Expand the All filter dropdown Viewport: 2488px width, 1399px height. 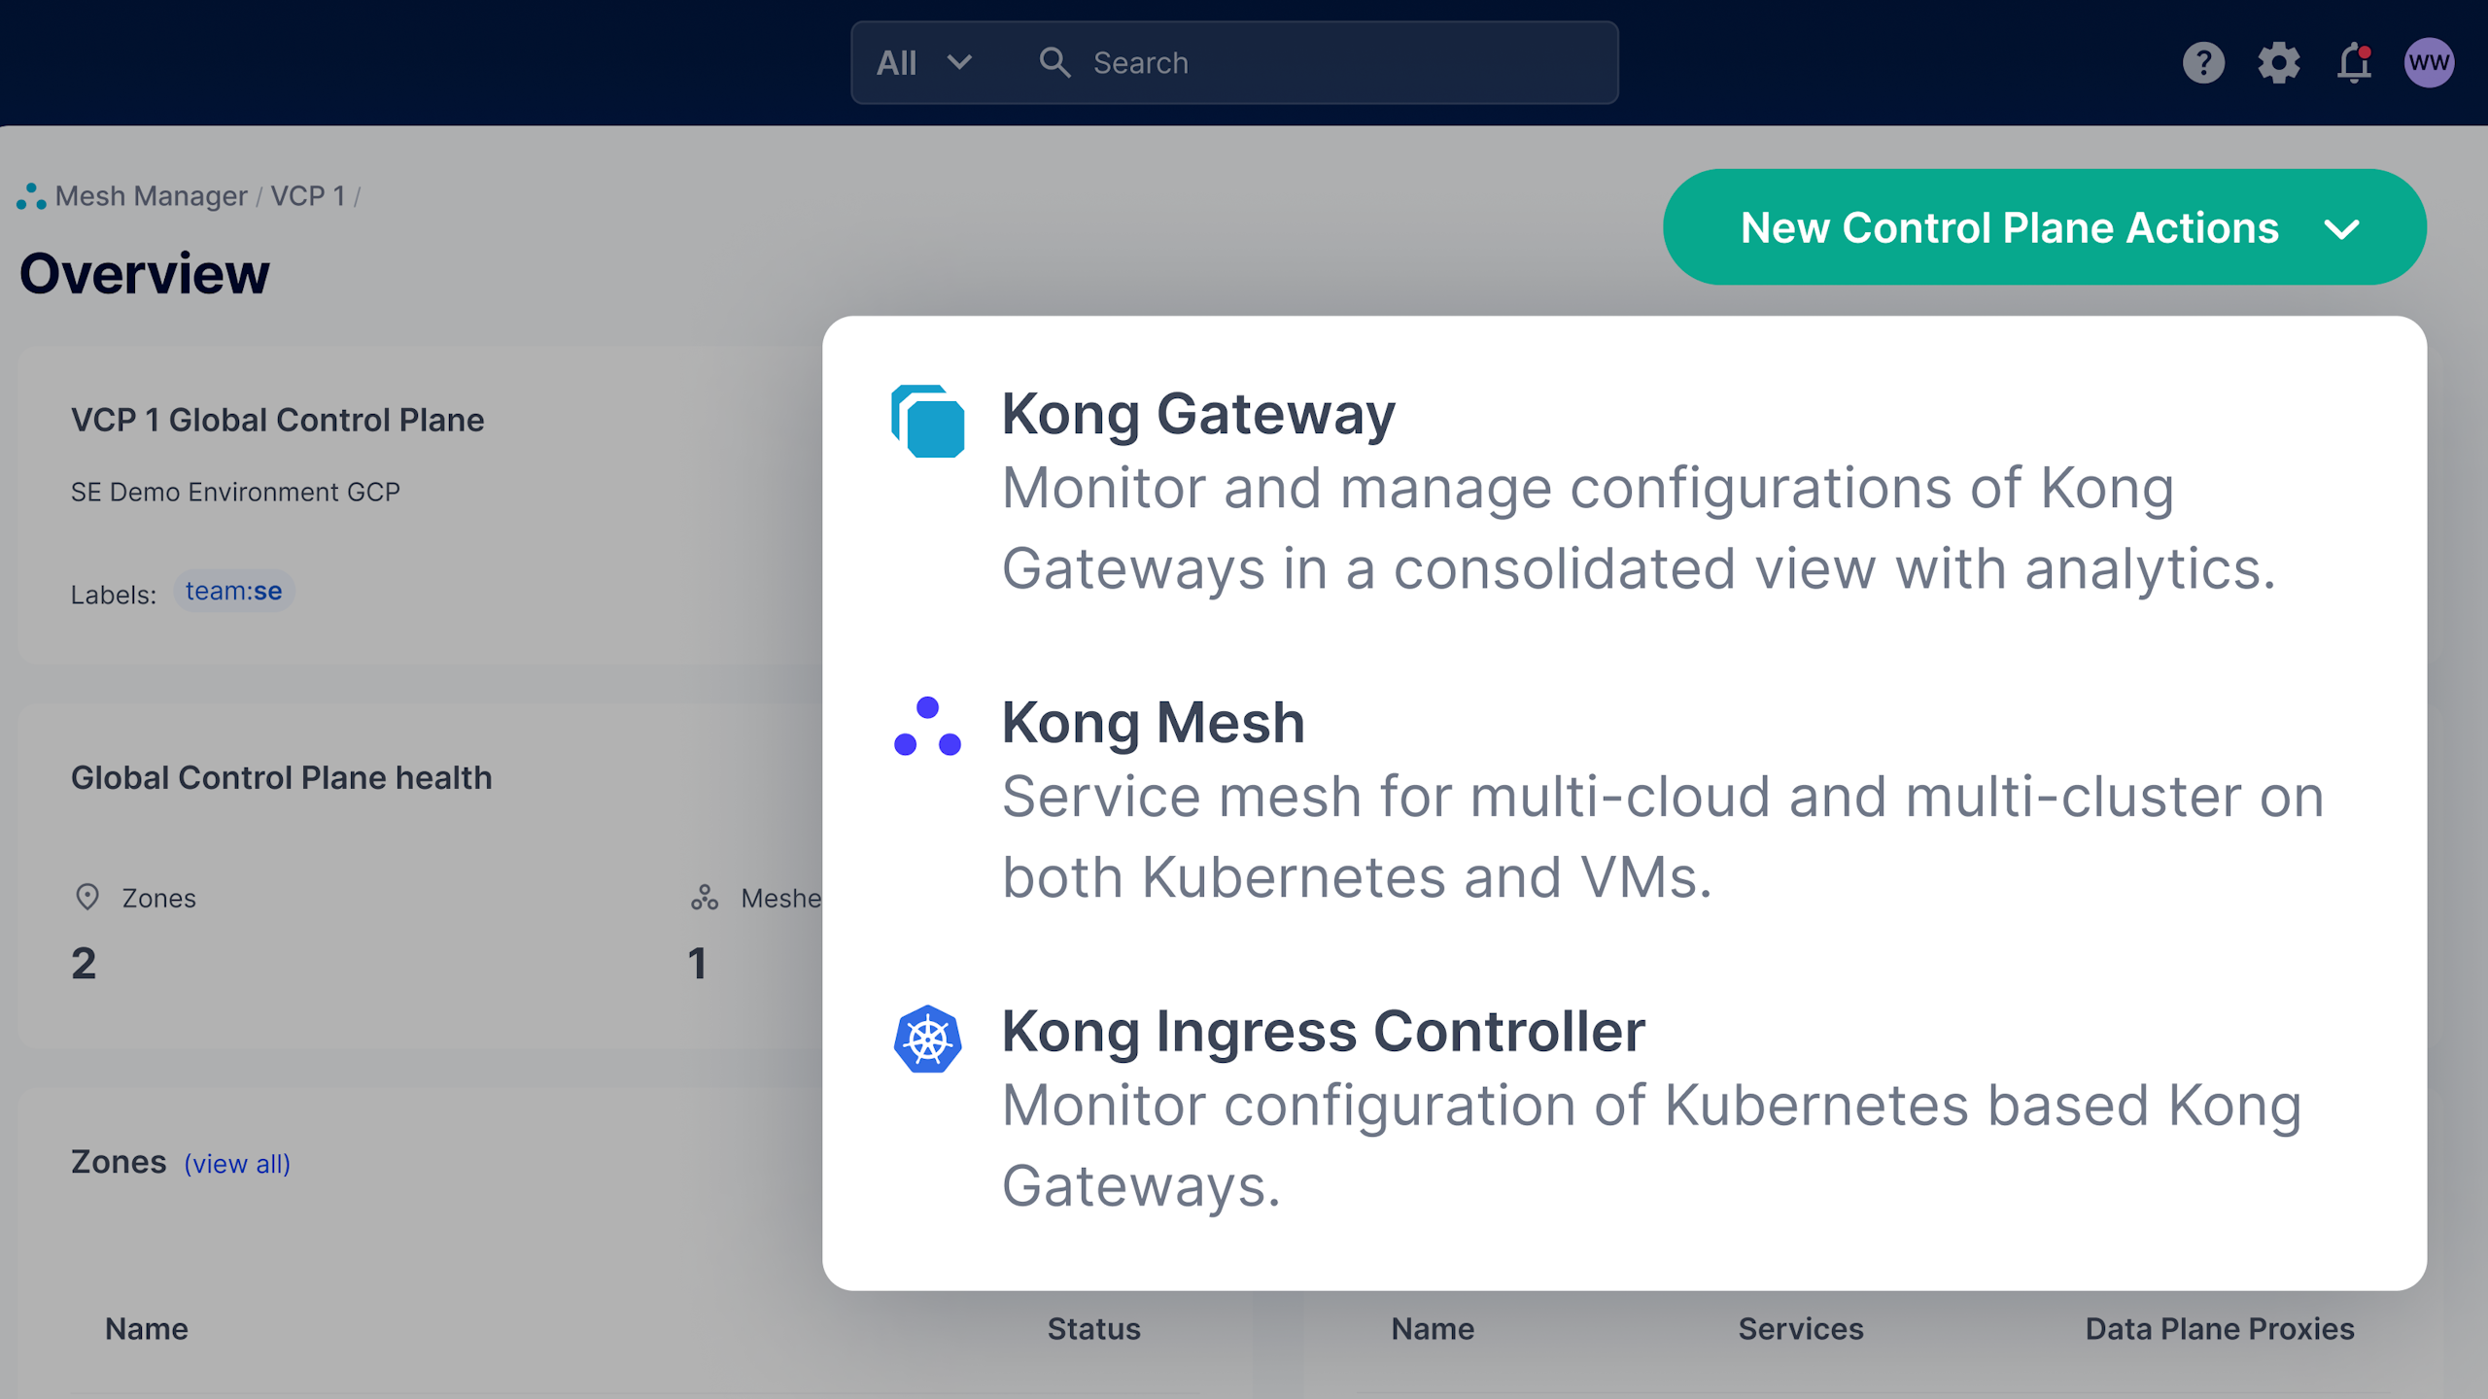tap(923, 63)
